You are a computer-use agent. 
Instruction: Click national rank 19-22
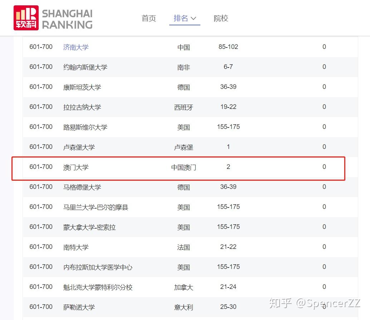pos(228,107)
